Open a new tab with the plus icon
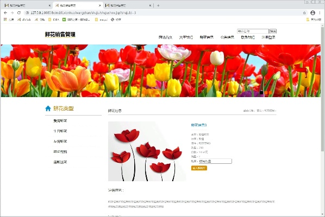 click(158, 5)
